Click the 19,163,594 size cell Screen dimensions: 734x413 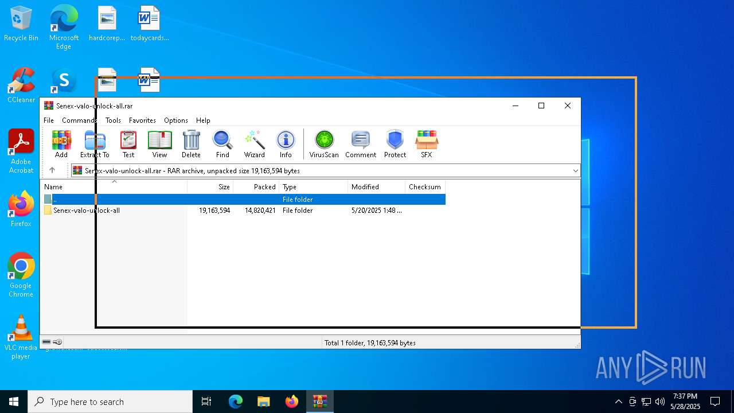point(214,211)
